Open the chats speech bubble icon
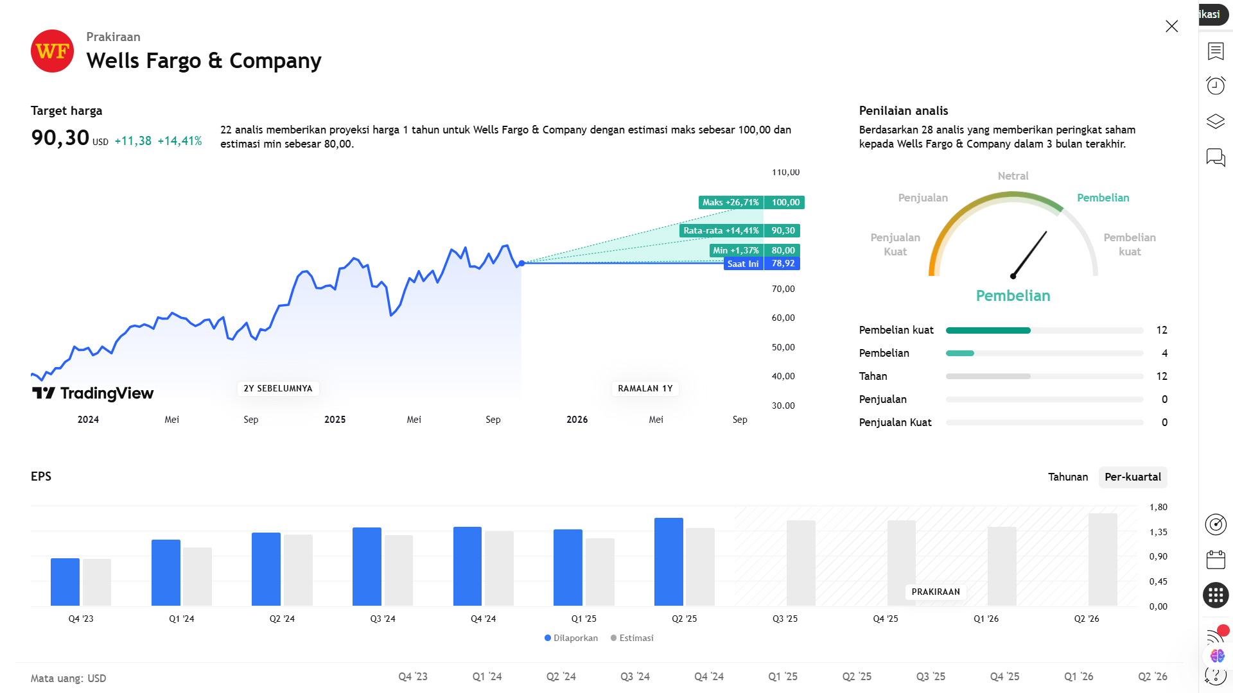 (x=1215, y=157)
